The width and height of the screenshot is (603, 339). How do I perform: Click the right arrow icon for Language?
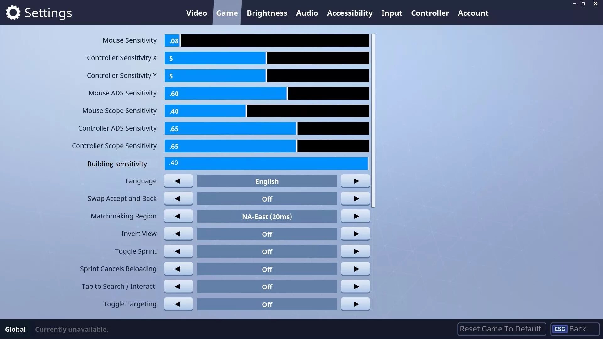coord(355,181)
